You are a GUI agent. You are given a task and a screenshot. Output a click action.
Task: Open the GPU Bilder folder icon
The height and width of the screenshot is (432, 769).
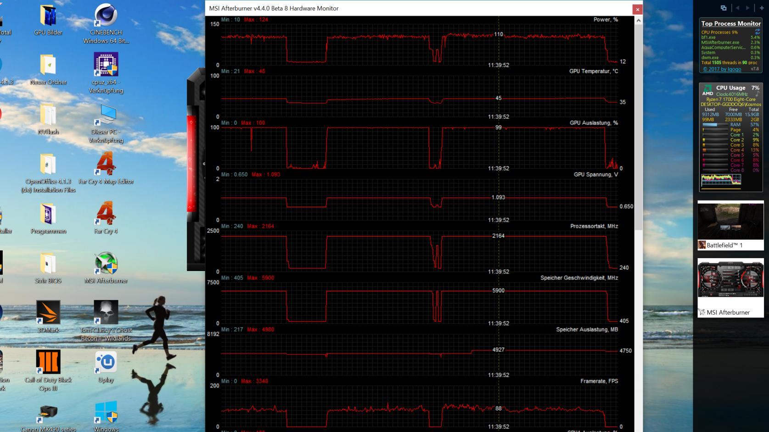point(48,16)
